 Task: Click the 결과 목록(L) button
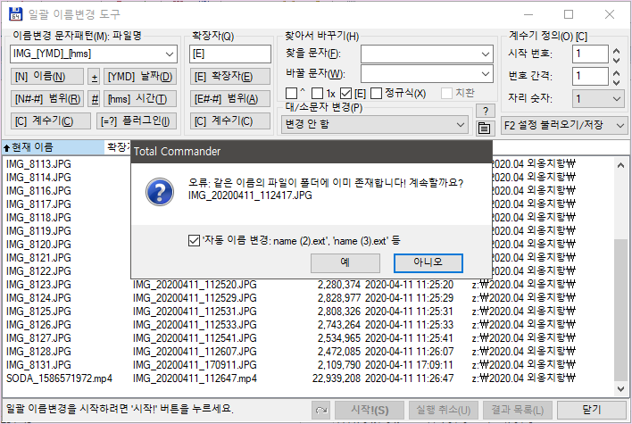(x=518, y=411)
